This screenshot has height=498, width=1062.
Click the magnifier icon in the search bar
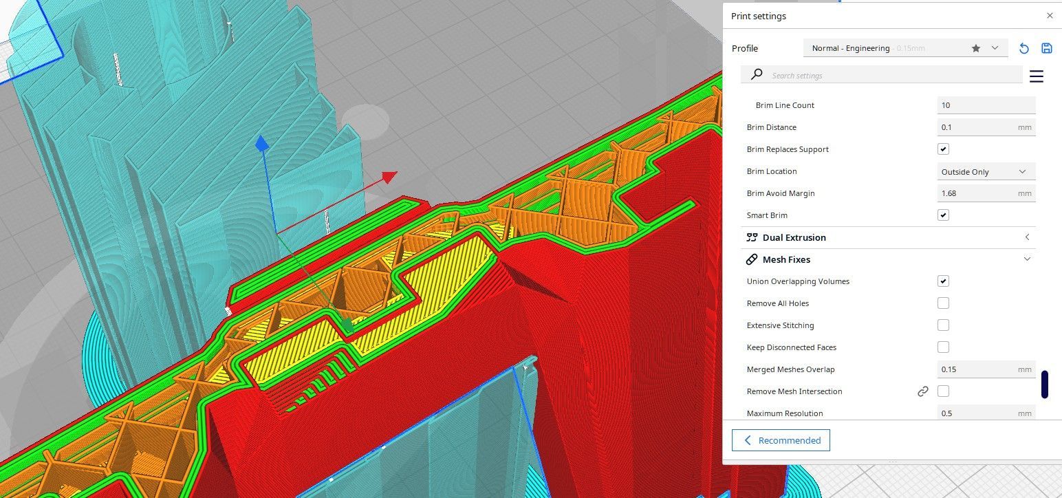[757, 74]
